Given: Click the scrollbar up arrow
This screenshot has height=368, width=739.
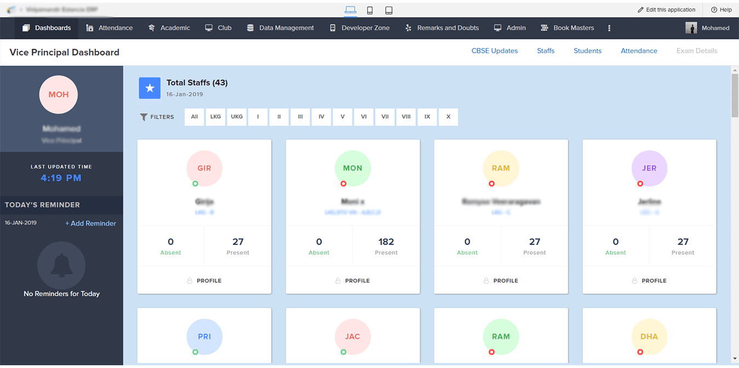Looking at the screenshot, I should 735,69.
